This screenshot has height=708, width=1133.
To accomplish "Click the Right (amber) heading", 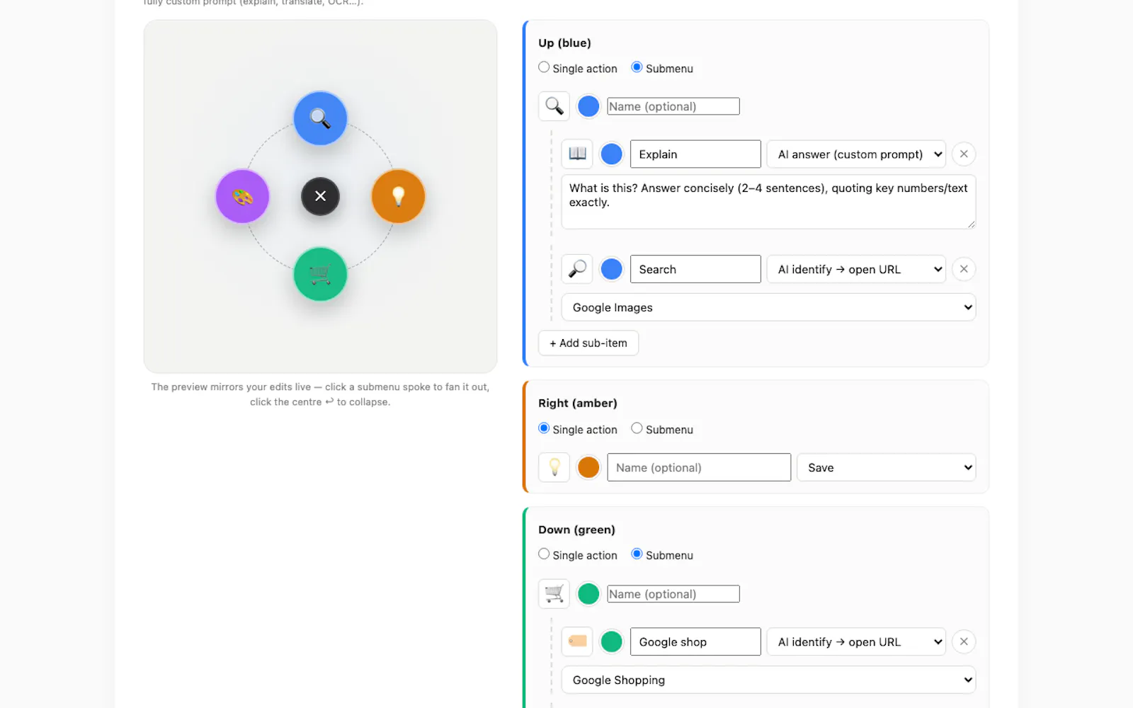I will click(x=578, y=403).
